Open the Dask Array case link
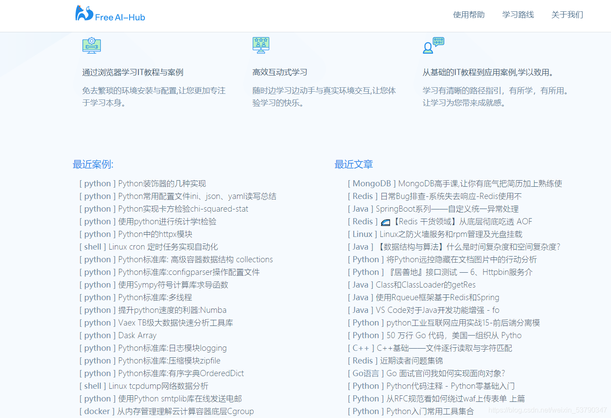The height and width of the screenshot is (418, 611). pyautogui.click(x=118, y=335)
